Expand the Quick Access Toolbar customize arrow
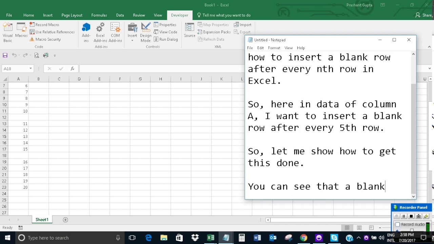The height and width of the screenshot is (244, 434). pos(55,55)
